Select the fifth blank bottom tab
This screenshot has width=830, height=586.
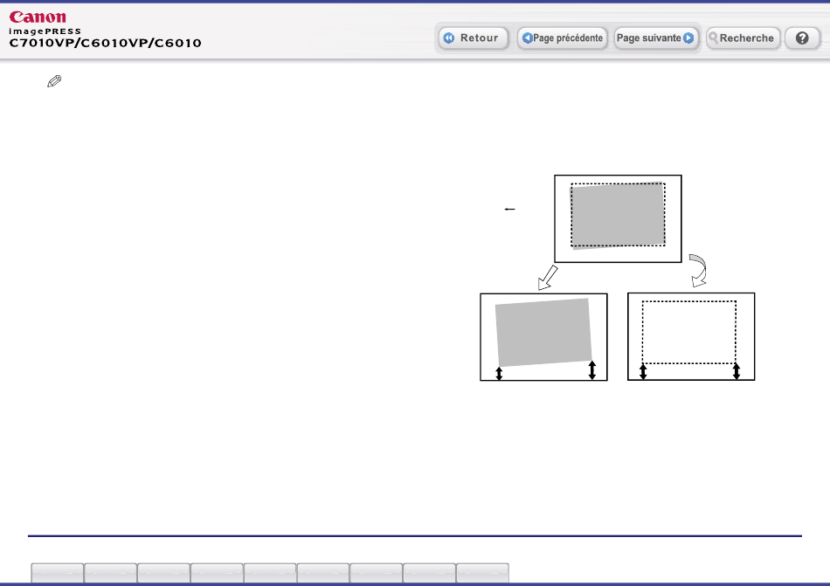tap(270, 573)
